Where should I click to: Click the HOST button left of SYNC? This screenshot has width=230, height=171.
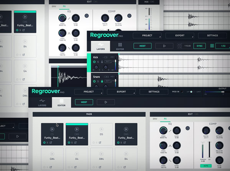[x=142, y=46]
